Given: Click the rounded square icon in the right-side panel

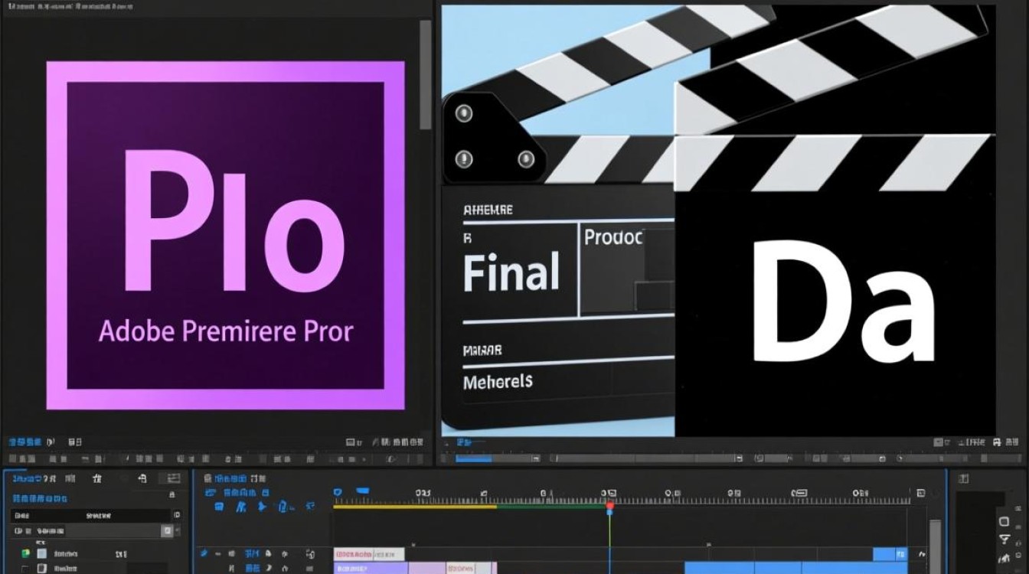Looking at the screenshot, I should (x=1004, y=521).
